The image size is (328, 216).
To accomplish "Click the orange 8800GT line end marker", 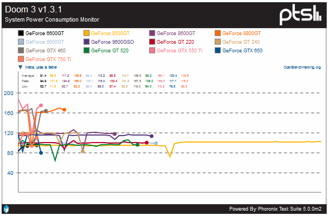I will pyautogui.click(x=65, y=110).
